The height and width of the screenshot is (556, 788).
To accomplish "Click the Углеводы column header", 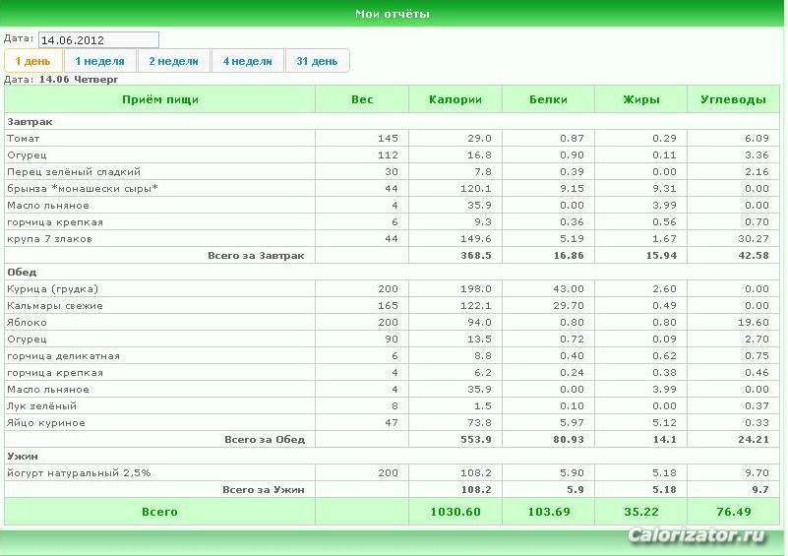I will [733, 99].
